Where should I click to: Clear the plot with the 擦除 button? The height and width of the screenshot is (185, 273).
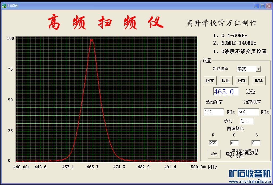tap(259, 81)
